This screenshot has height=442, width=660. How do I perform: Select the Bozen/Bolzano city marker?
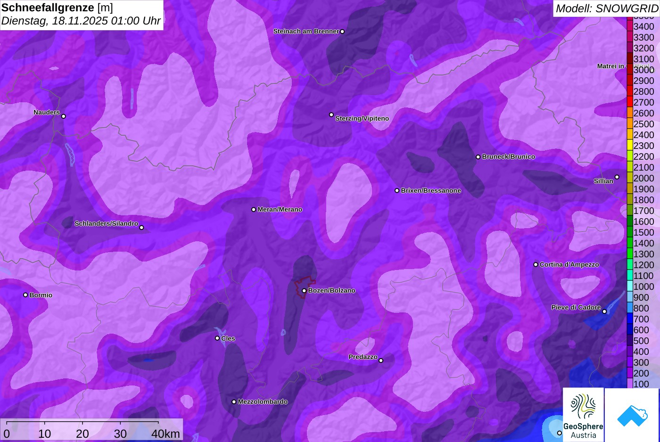[304, 291]
